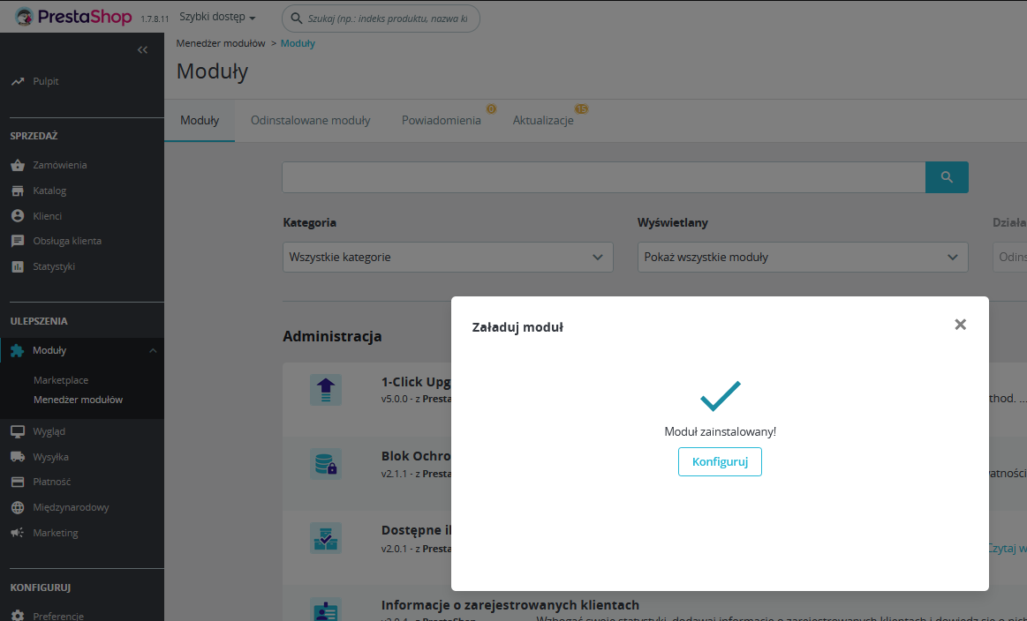Click the Statystyki chart icon
This screenshot has width=1027, height=621.
click(x=18, y=267)
